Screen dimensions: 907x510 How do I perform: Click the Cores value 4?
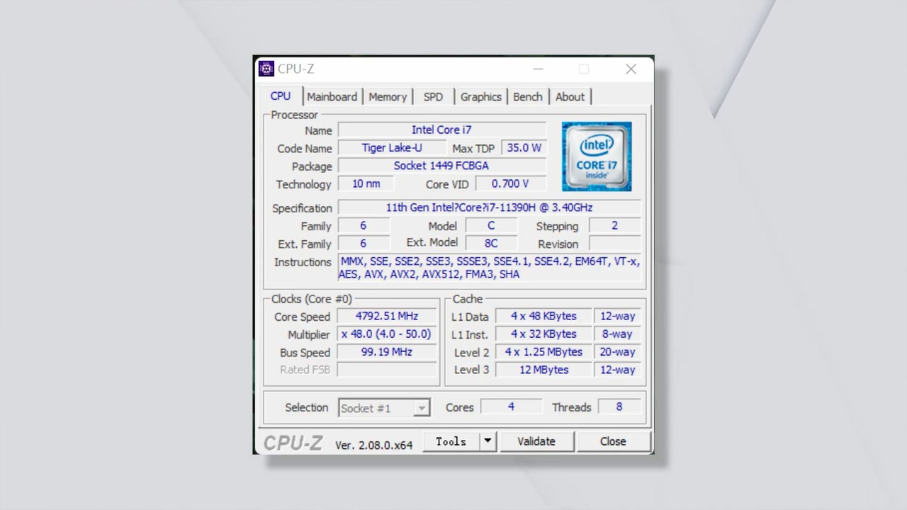510,407
